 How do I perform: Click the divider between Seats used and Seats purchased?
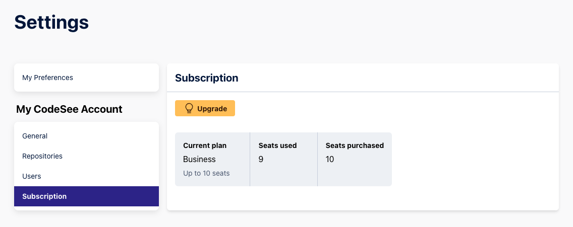coord(317,159)
